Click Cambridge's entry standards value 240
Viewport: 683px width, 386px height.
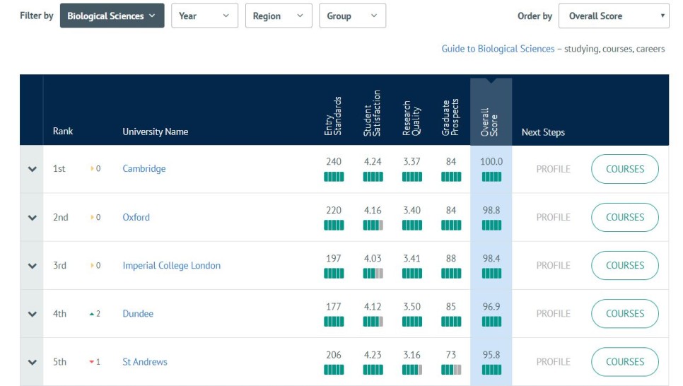coord(334,162)
